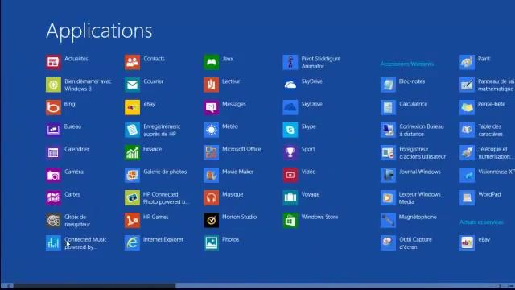Launch the HP Games icon
Viewport: 515px width, 290px height.
coord(132,220)
